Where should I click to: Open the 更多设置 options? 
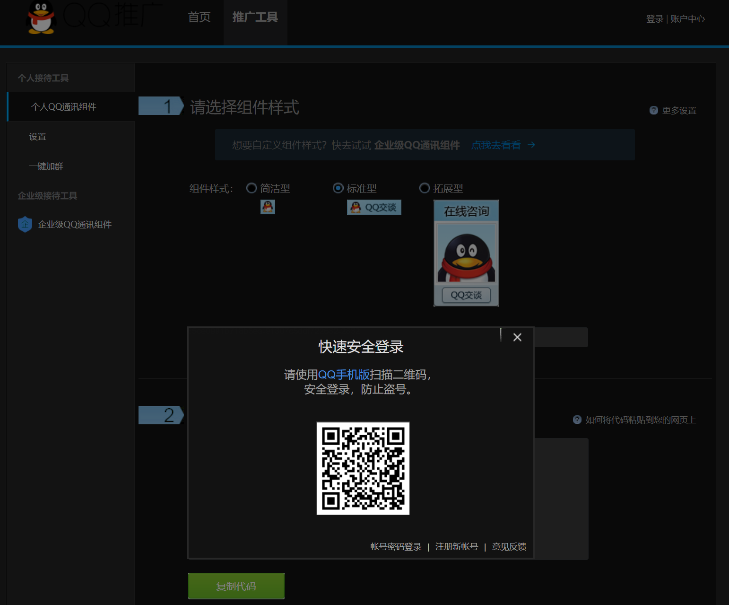[679, 110]
